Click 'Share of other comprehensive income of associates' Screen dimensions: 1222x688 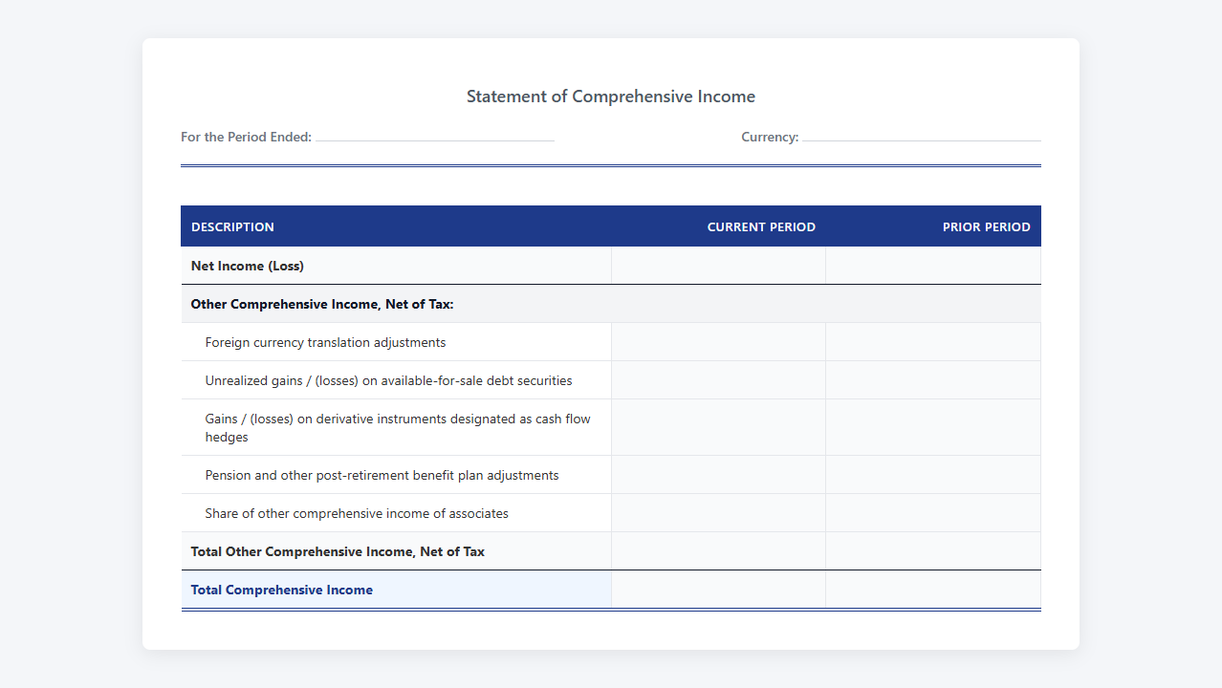(357, 513)
